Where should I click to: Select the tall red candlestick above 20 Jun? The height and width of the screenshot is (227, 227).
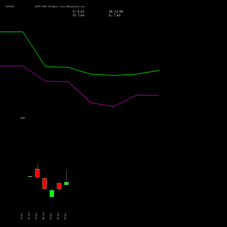[x=44, y=183]
